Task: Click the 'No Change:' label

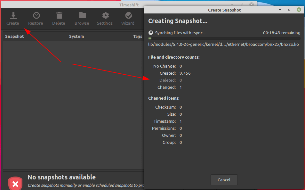Action: 165,66
